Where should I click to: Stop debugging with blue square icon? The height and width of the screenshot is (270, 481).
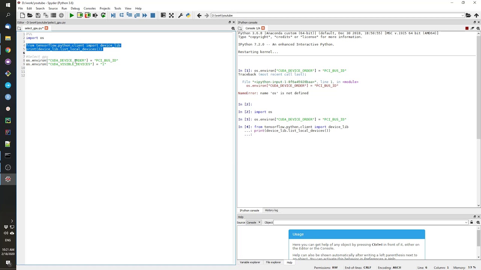(153, 15)
